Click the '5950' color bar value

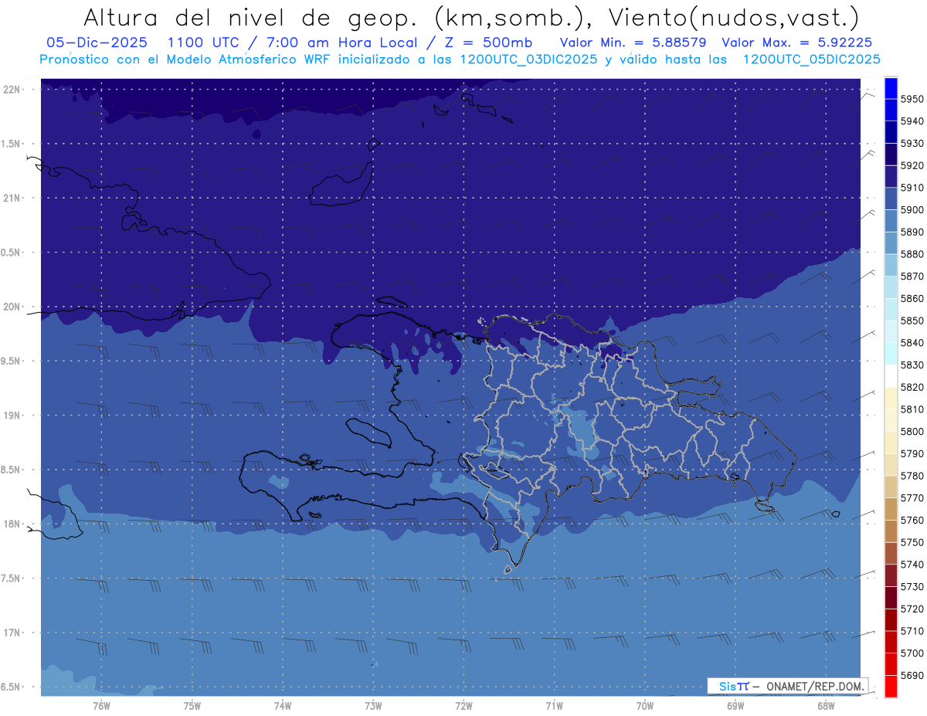(912, 99)
